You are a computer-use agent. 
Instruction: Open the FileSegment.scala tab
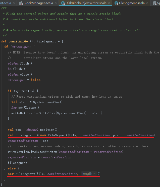click(x=132, y=3)
